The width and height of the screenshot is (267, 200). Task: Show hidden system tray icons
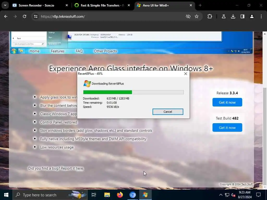221,195
